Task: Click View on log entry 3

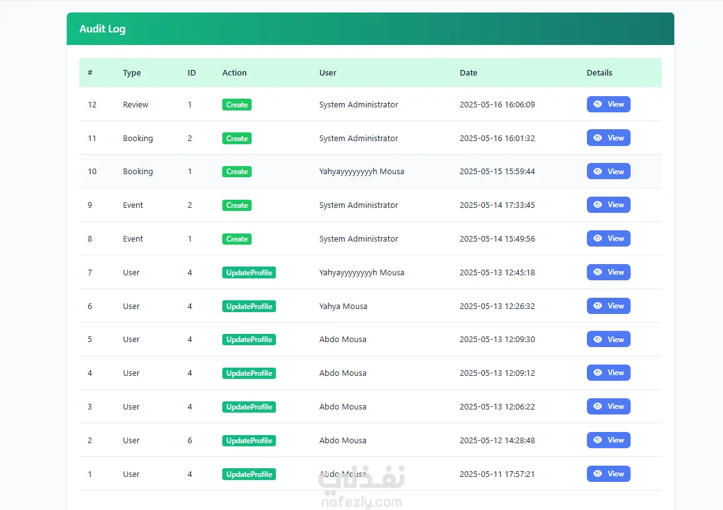Action: pos(608,406)
